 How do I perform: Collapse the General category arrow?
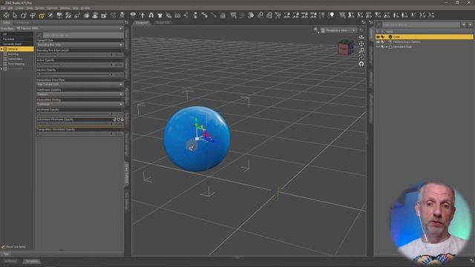(1, 49)
